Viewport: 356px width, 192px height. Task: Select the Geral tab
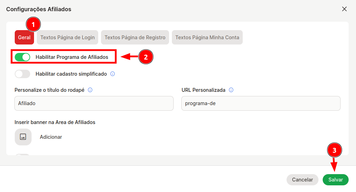[x=24, y=37]
